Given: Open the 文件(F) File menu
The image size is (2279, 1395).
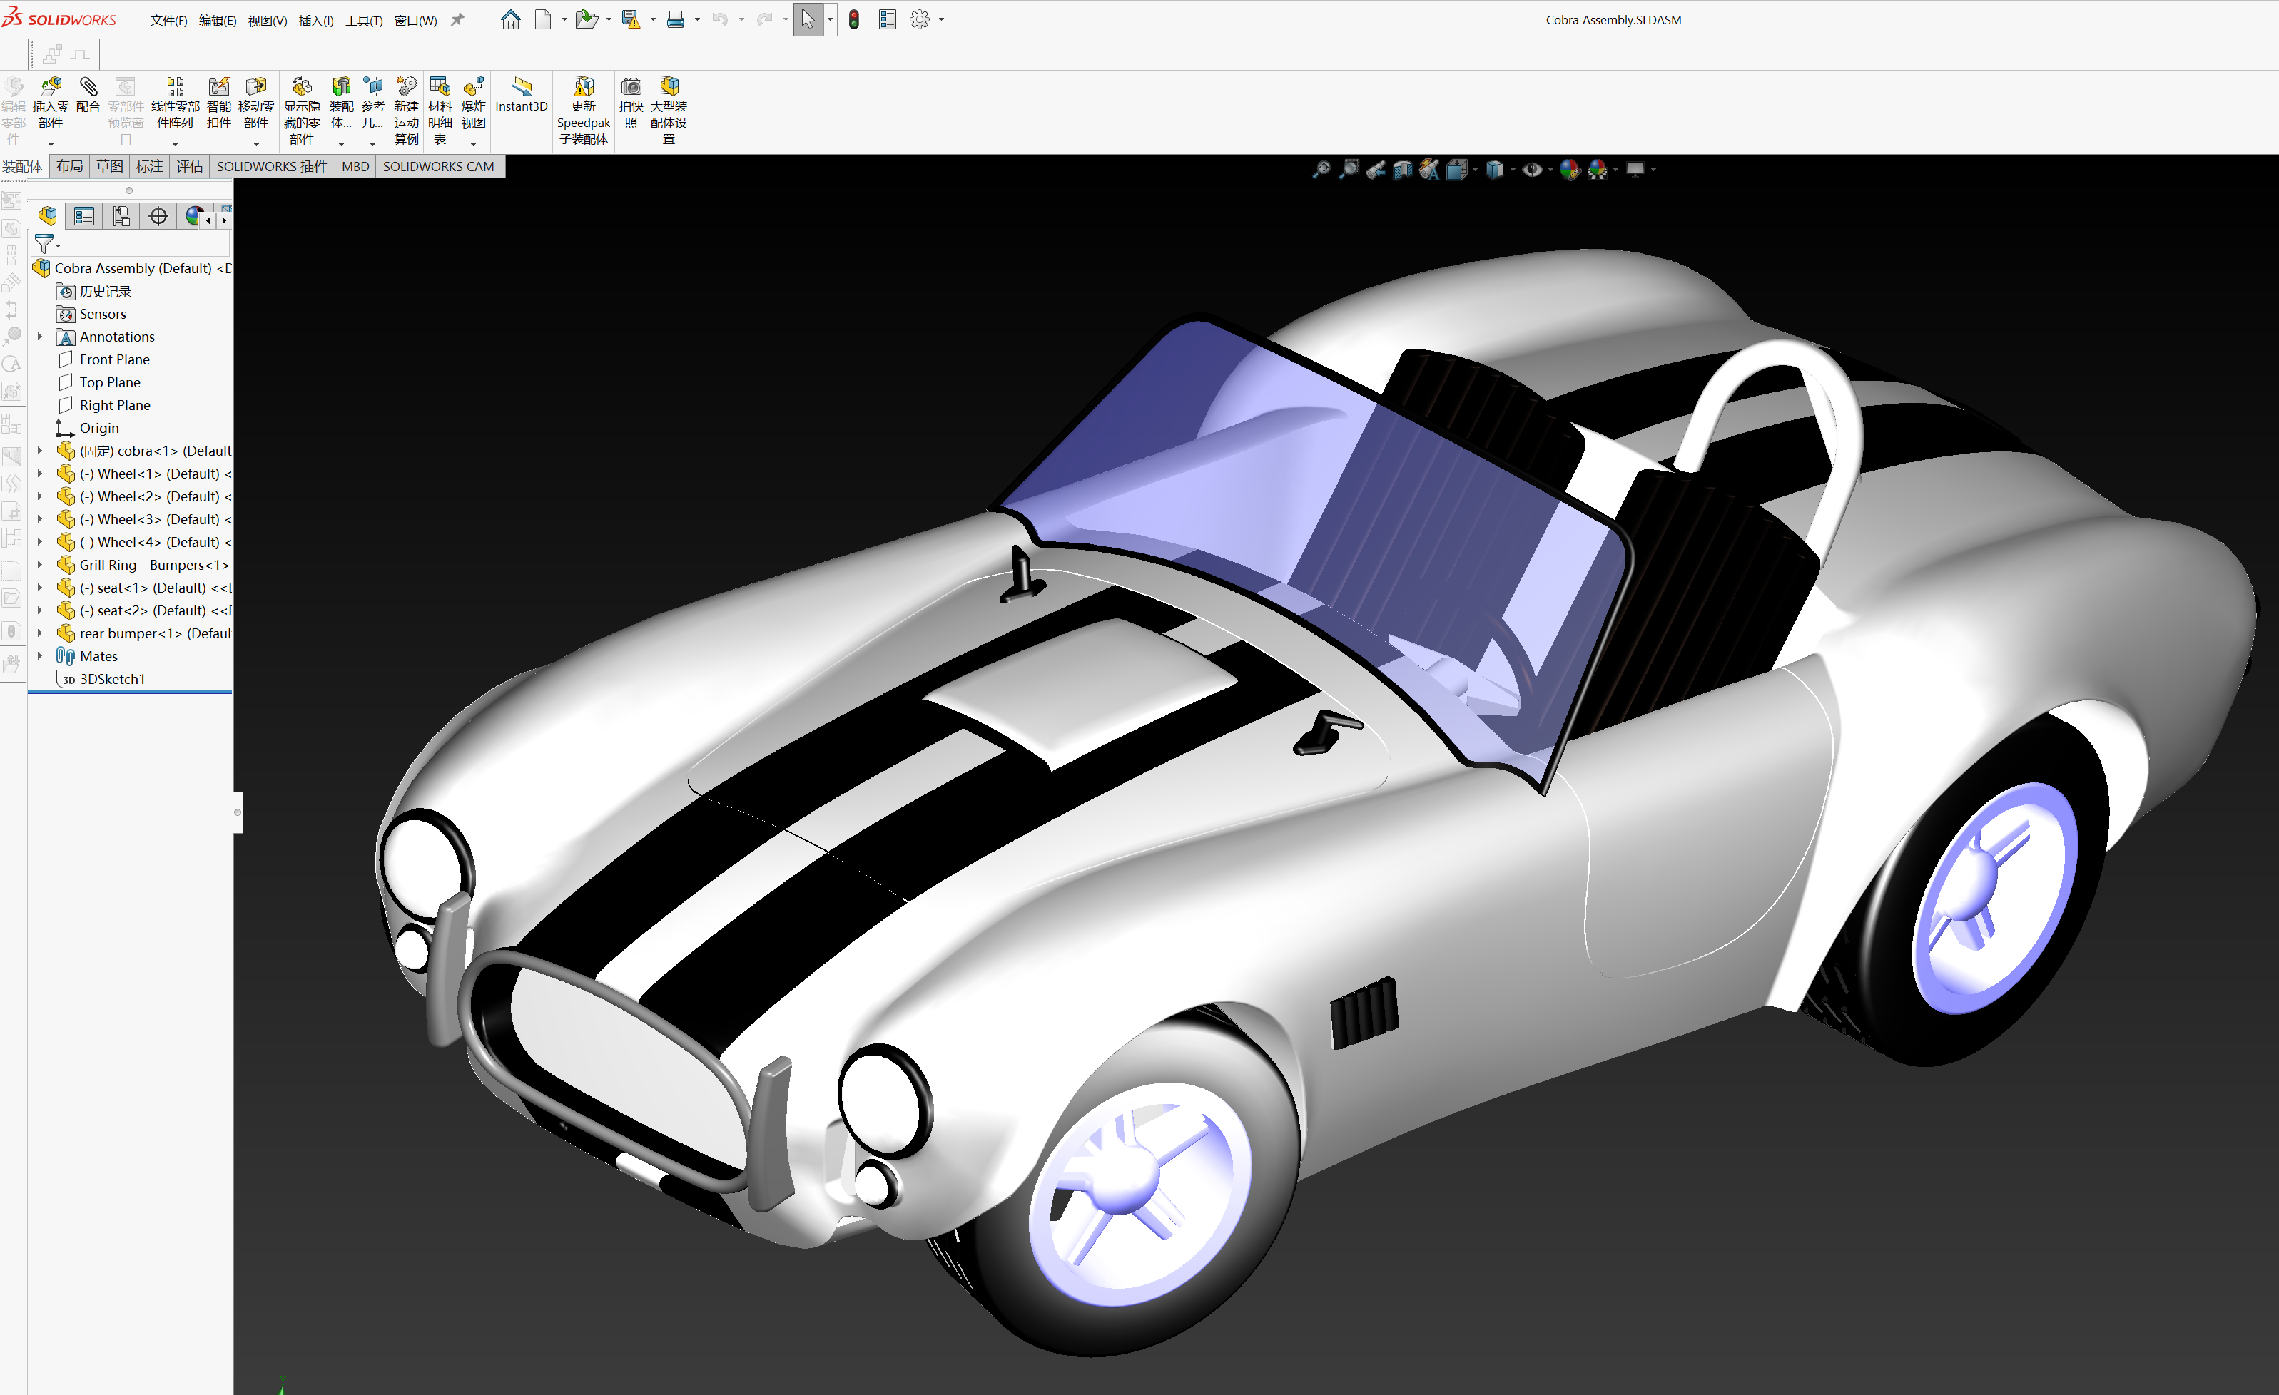Looking at the screenshot, I should click(x=168, y=21).
